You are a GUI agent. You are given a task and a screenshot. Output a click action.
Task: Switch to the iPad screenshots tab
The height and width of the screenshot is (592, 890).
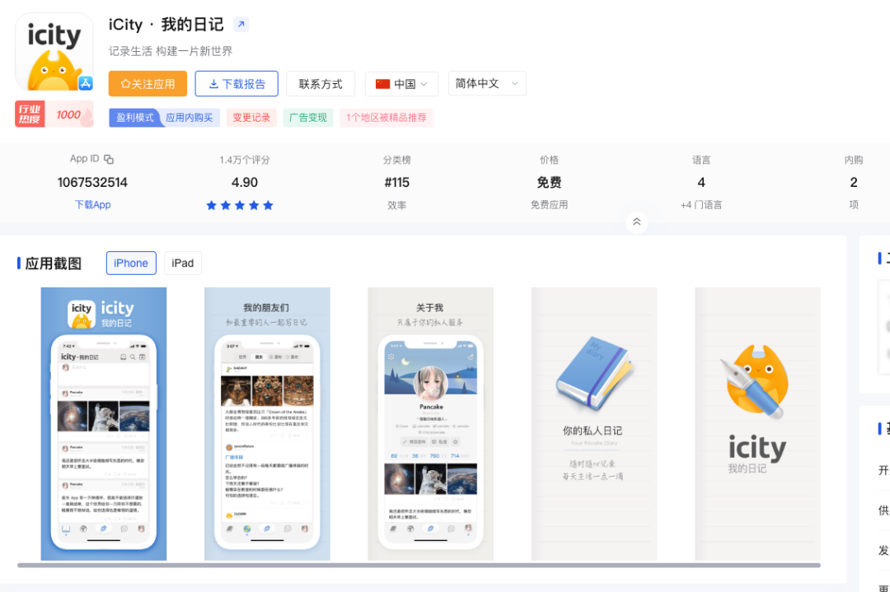[x=183, y=263]
